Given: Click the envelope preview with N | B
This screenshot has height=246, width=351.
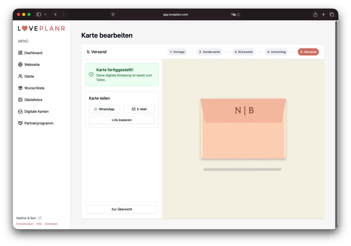Looking at the screenshot, I should [x=243, y=129].
